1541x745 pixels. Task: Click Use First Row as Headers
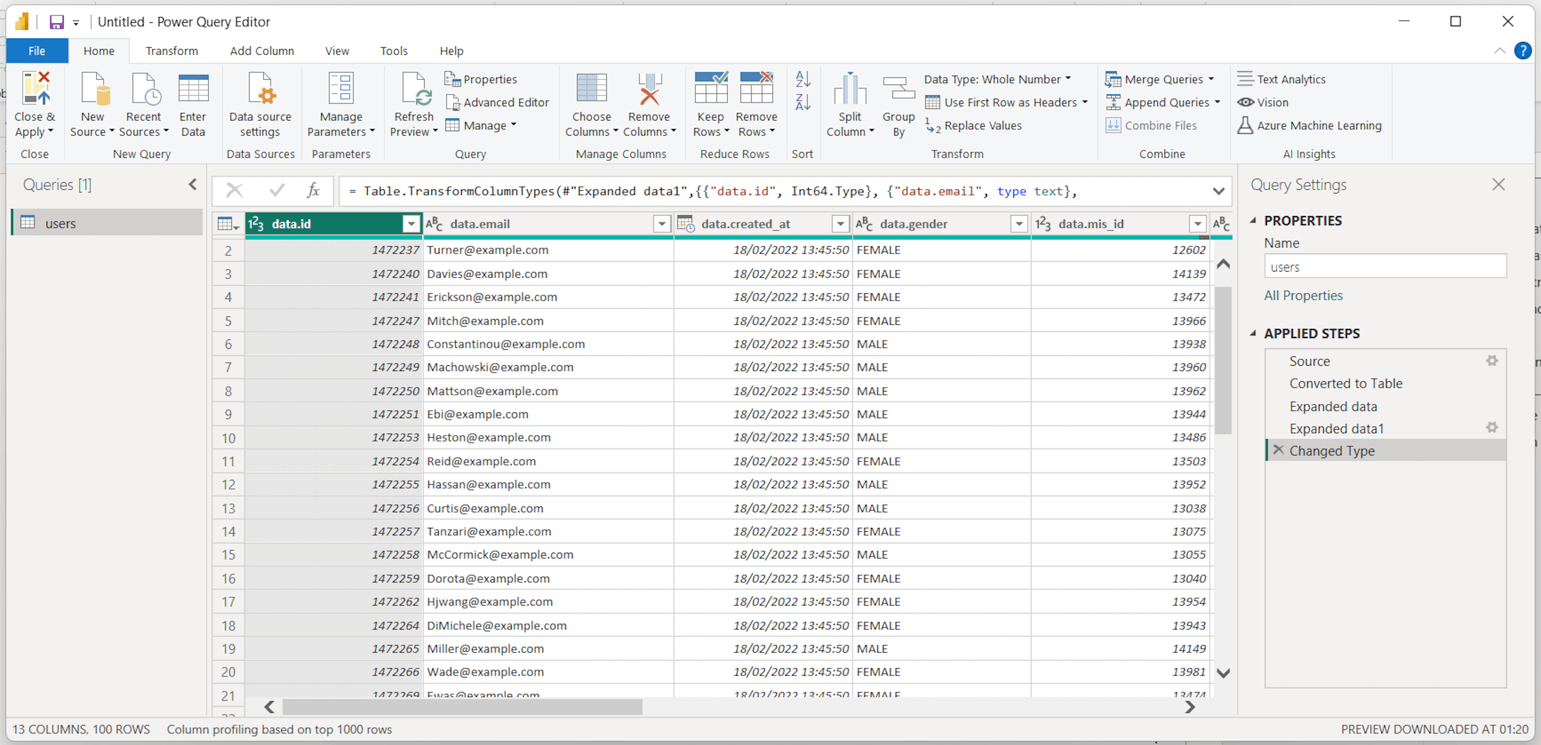1006,102
